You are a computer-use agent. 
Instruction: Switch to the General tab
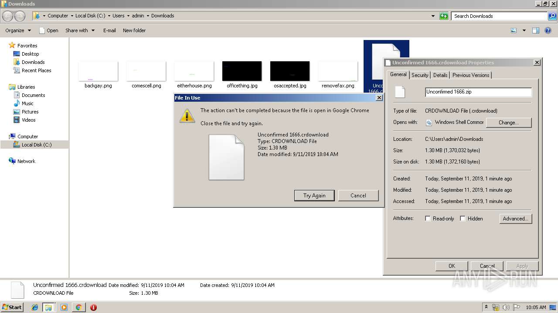pos(398,74)
